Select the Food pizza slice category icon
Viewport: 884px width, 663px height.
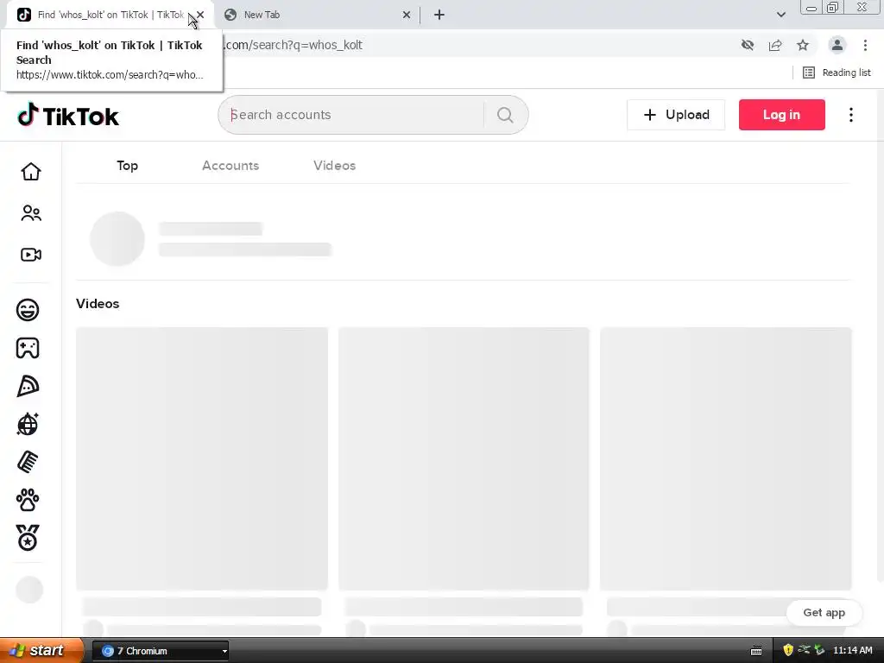(28, 386)
